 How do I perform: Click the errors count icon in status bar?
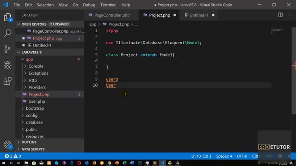(x=7, y=156)
